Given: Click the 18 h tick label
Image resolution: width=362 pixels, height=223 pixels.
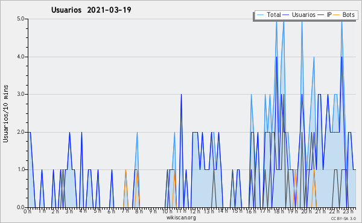Looking at the screenshot, I should pos(279,212).
